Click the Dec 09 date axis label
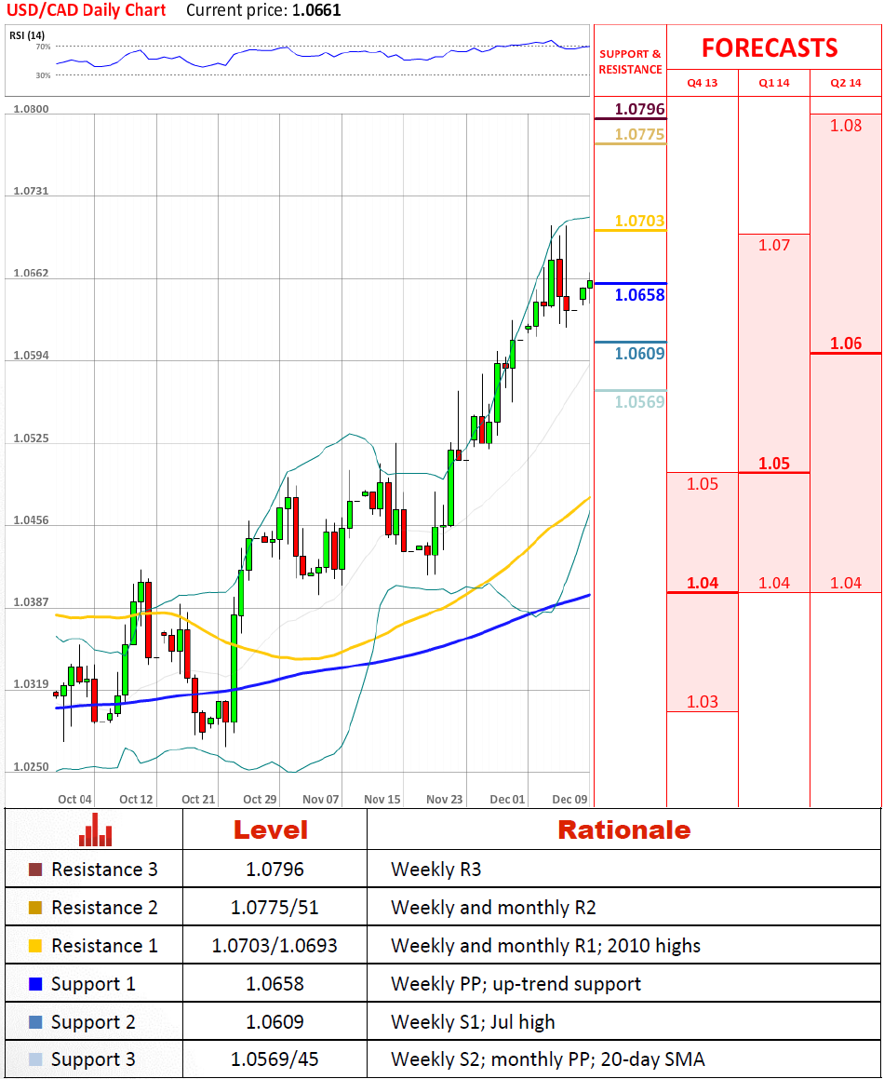Image resolution: width=884 pixels, height=1079 pixels. coord(569,799)
